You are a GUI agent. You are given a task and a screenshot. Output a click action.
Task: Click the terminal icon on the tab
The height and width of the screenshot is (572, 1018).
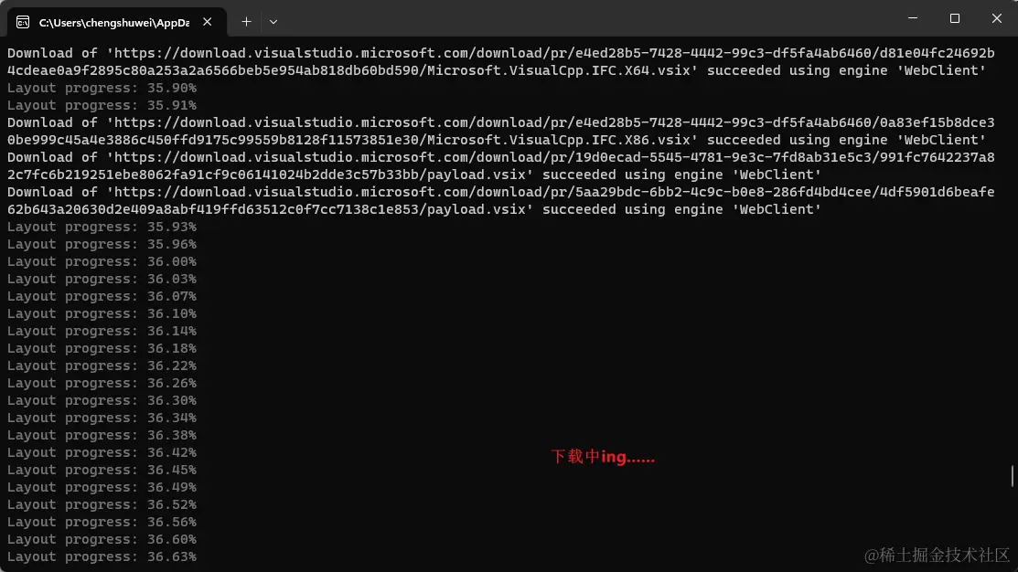coord(23,22)
